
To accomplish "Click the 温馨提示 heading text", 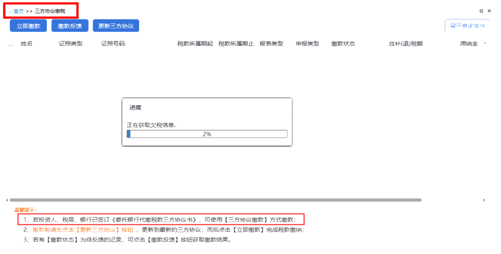I will click(25, 210).
